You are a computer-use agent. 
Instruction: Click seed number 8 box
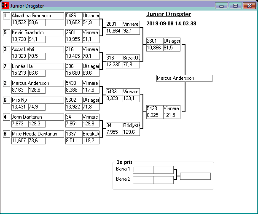6,134
